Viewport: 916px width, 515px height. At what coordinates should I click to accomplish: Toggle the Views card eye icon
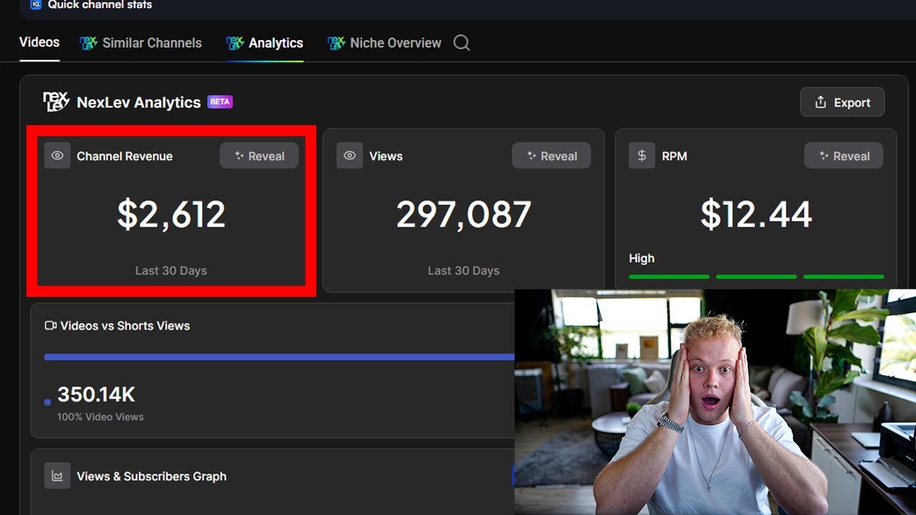(350, 156)
